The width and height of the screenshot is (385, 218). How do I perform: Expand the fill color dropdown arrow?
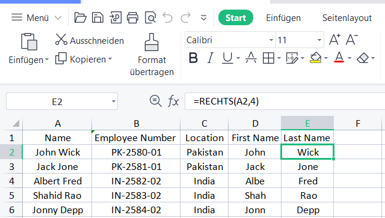pyautogui.click(x=326, y=58)
